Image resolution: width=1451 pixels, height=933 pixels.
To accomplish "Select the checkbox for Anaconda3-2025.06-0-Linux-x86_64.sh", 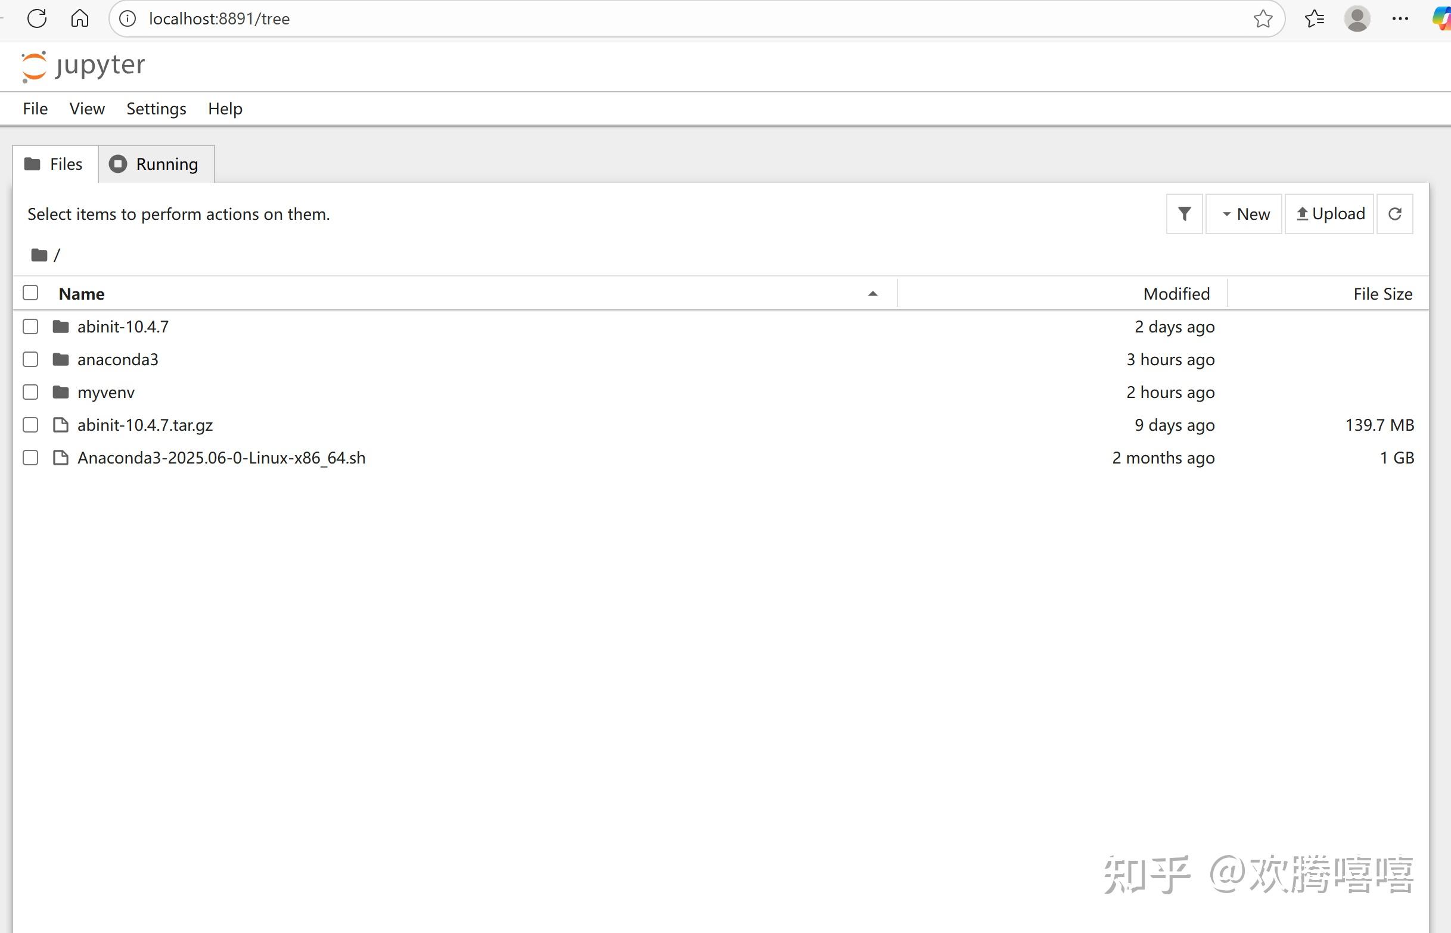I will (x=30, y=458).
